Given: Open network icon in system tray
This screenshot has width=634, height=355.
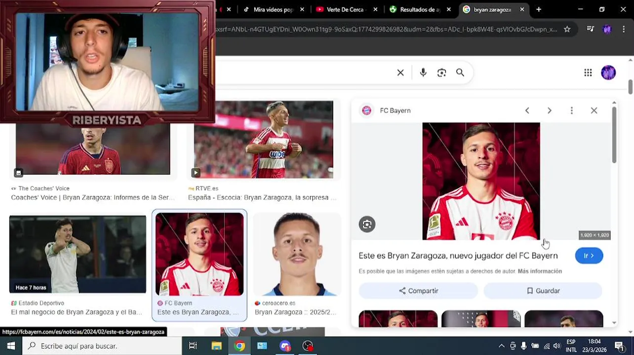Looking at the screenshot, I should [546, 346].
